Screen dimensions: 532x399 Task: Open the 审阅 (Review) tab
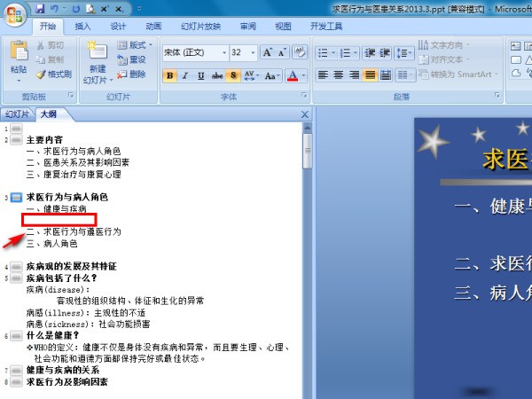(248, 27)
